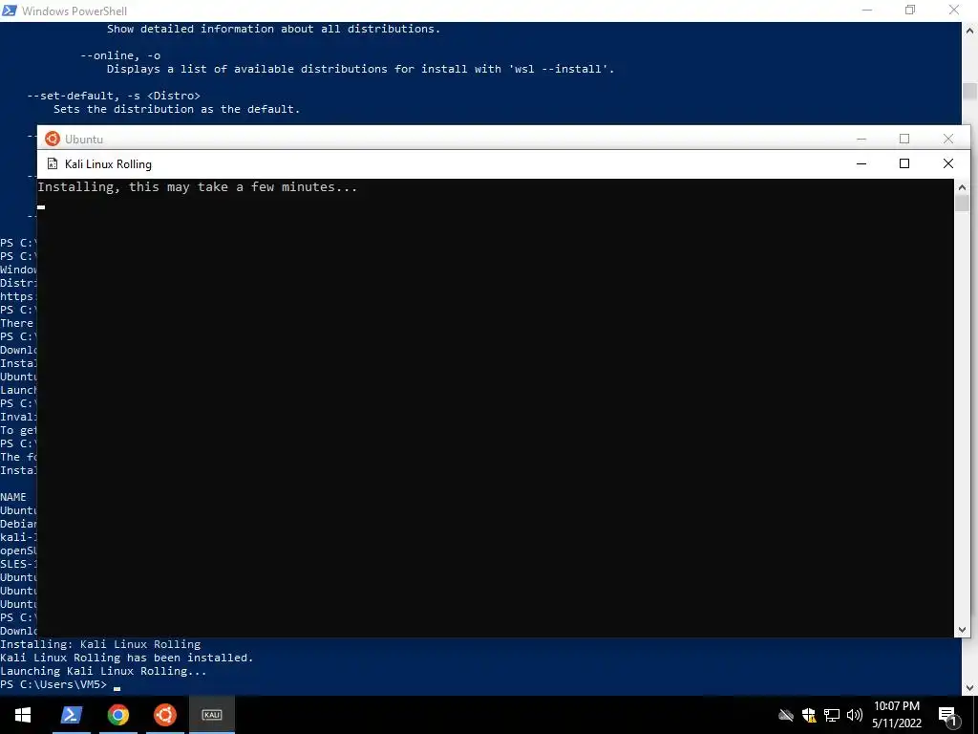Click the Kali Linux Rolling window icon
Image resolution: width=978 pixels, height=734 pixels.
coord(53,164)
